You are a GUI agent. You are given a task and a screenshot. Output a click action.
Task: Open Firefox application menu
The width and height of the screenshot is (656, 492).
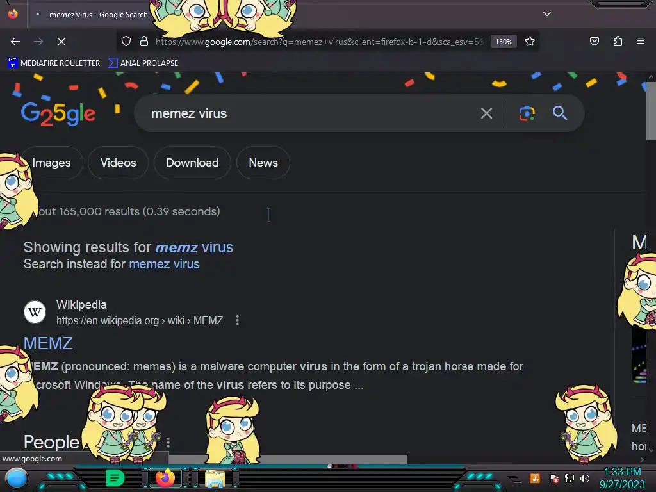(641, 41)
